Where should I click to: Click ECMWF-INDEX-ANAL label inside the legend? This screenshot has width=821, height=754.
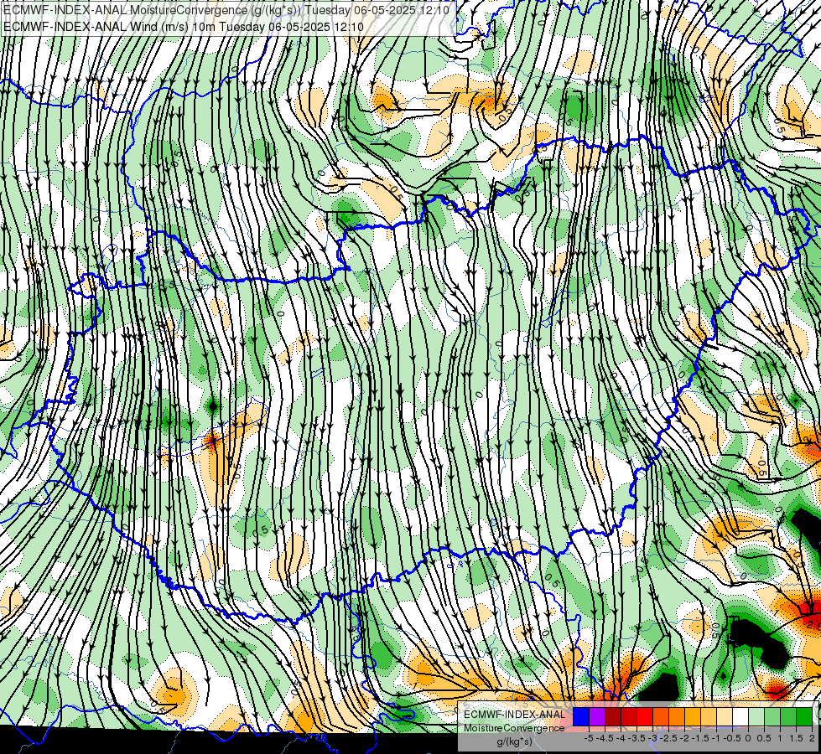click(514, 715)
